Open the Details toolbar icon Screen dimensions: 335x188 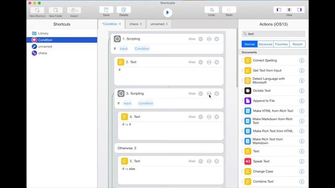(124, 10)
